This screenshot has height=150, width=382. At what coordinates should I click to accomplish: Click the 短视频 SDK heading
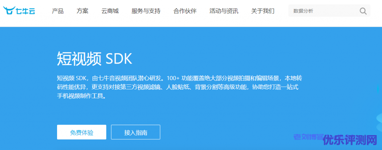click(94, 59)
